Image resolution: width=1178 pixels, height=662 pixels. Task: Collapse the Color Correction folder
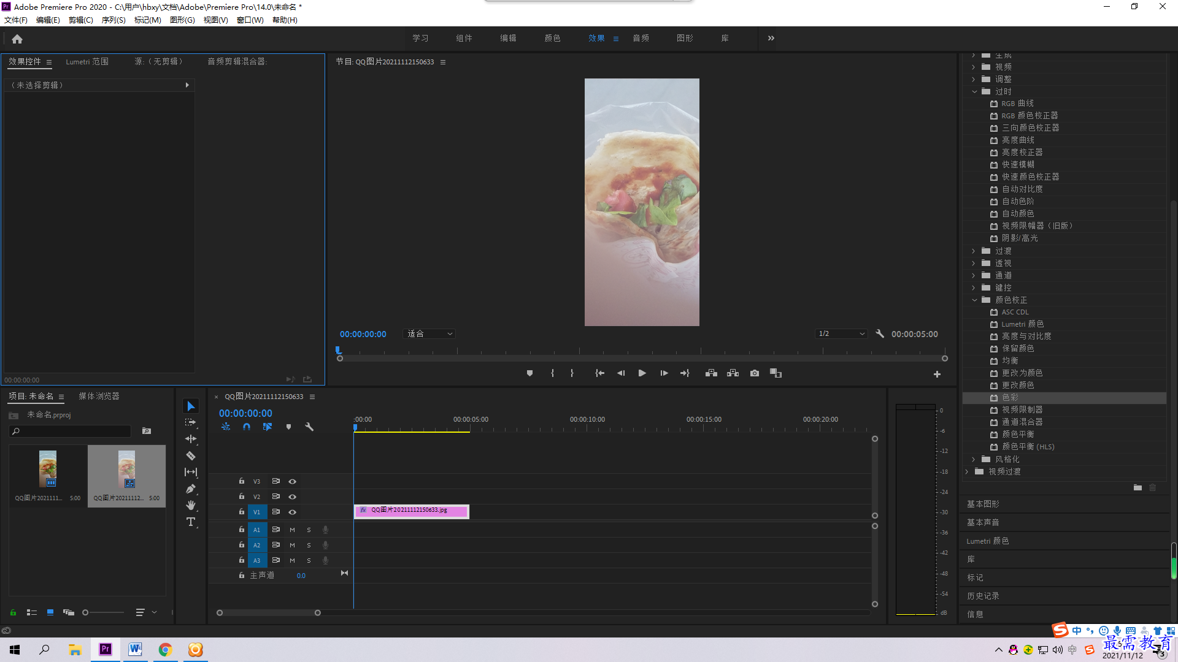(x=974, y=300)
